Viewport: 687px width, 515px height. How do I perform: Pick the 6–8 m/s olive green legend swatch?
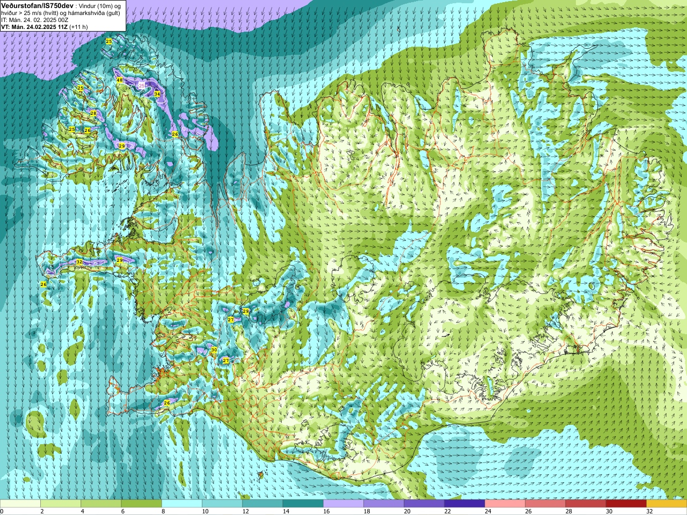click(x=141, y=504)
